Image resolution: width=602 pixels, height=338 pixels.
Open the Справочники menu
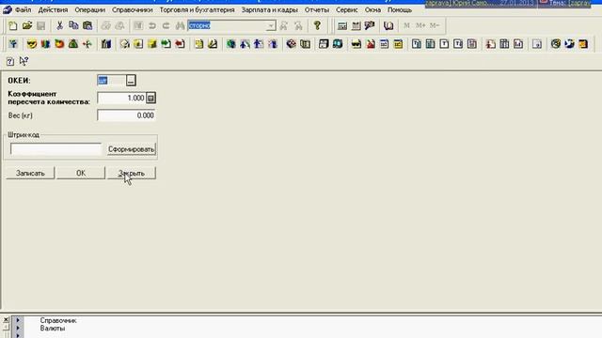132,10
